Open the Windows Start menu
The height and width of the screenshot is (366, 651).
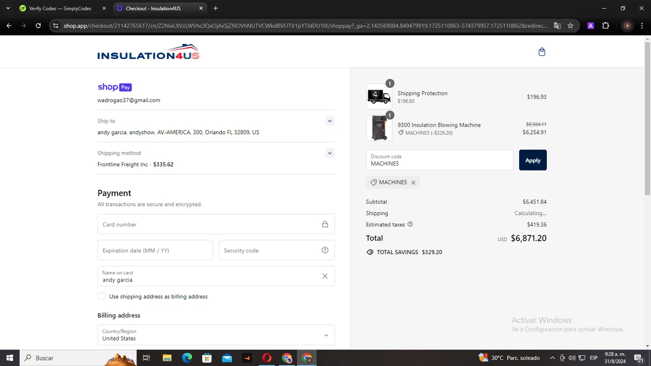coord(10,358)
